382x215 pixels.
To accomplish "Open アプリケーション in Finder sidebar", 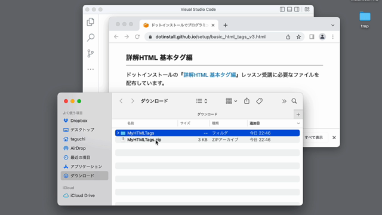I will (86, 167).
